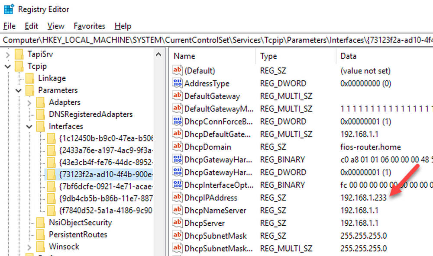Select the NsiObjectSecurity key
This screenshot has width=433, height=256.
pyautogui.click(x=81, y=222)
